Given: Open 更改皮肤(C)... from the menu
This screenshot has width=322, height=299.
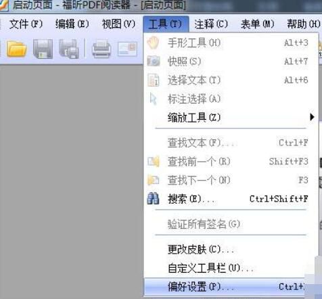Looking at the screenshot, I should pos(231,250).
